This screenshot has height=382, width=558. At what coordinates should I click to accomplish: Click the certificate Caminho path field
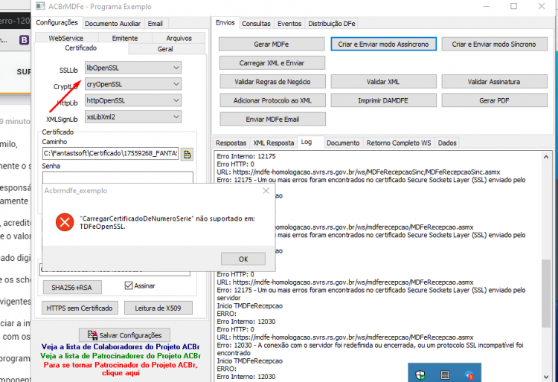(111, 154)
